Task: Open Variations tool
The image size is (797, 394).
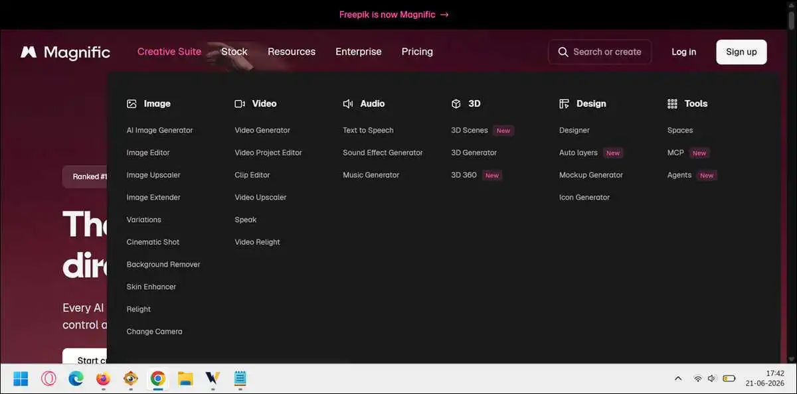Action: pyautogui.click(x=143, y=220)
